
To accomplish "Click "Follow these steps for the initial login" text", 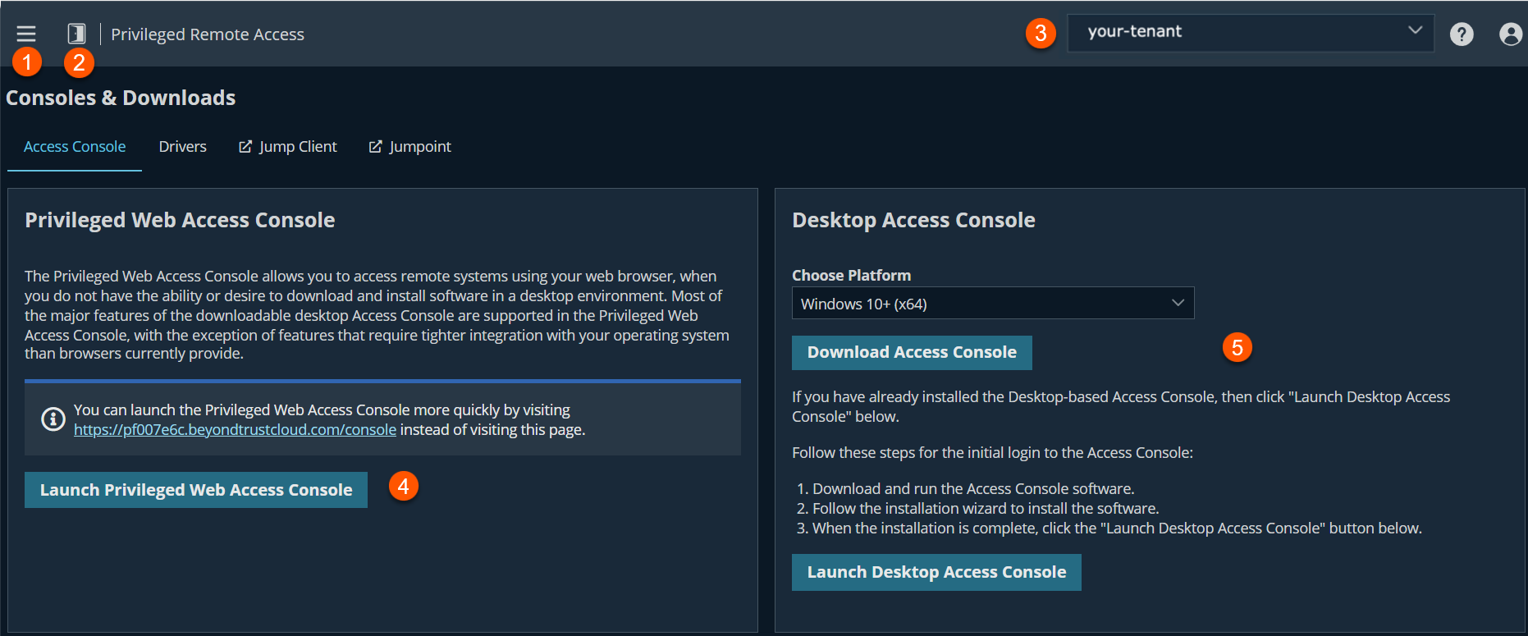I will pyautogui.click(x=992, y=452).
